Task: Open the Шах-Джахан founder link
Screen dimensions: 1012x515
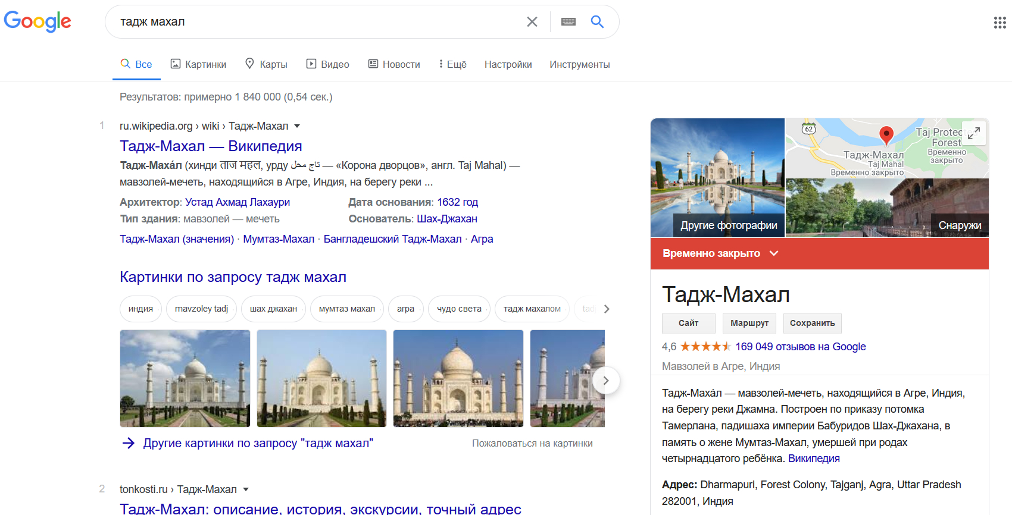Action: pyautogui.click(x=447, y=219)
